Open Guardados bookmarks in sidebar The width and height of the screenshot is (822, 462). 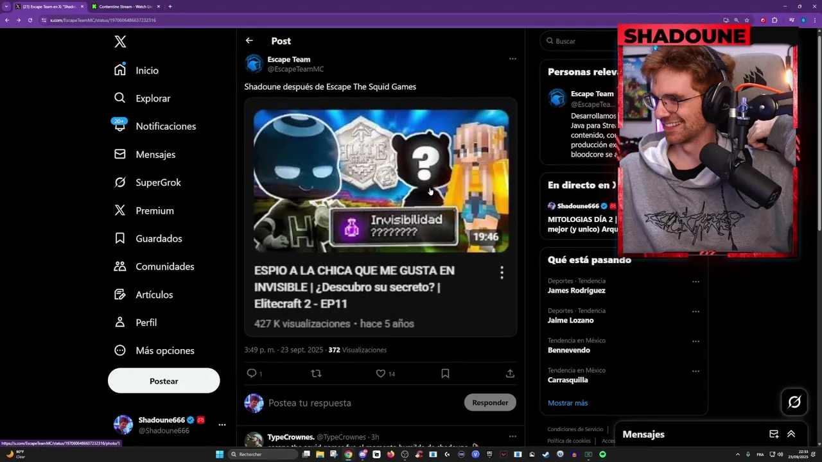(x=148, y=238)
